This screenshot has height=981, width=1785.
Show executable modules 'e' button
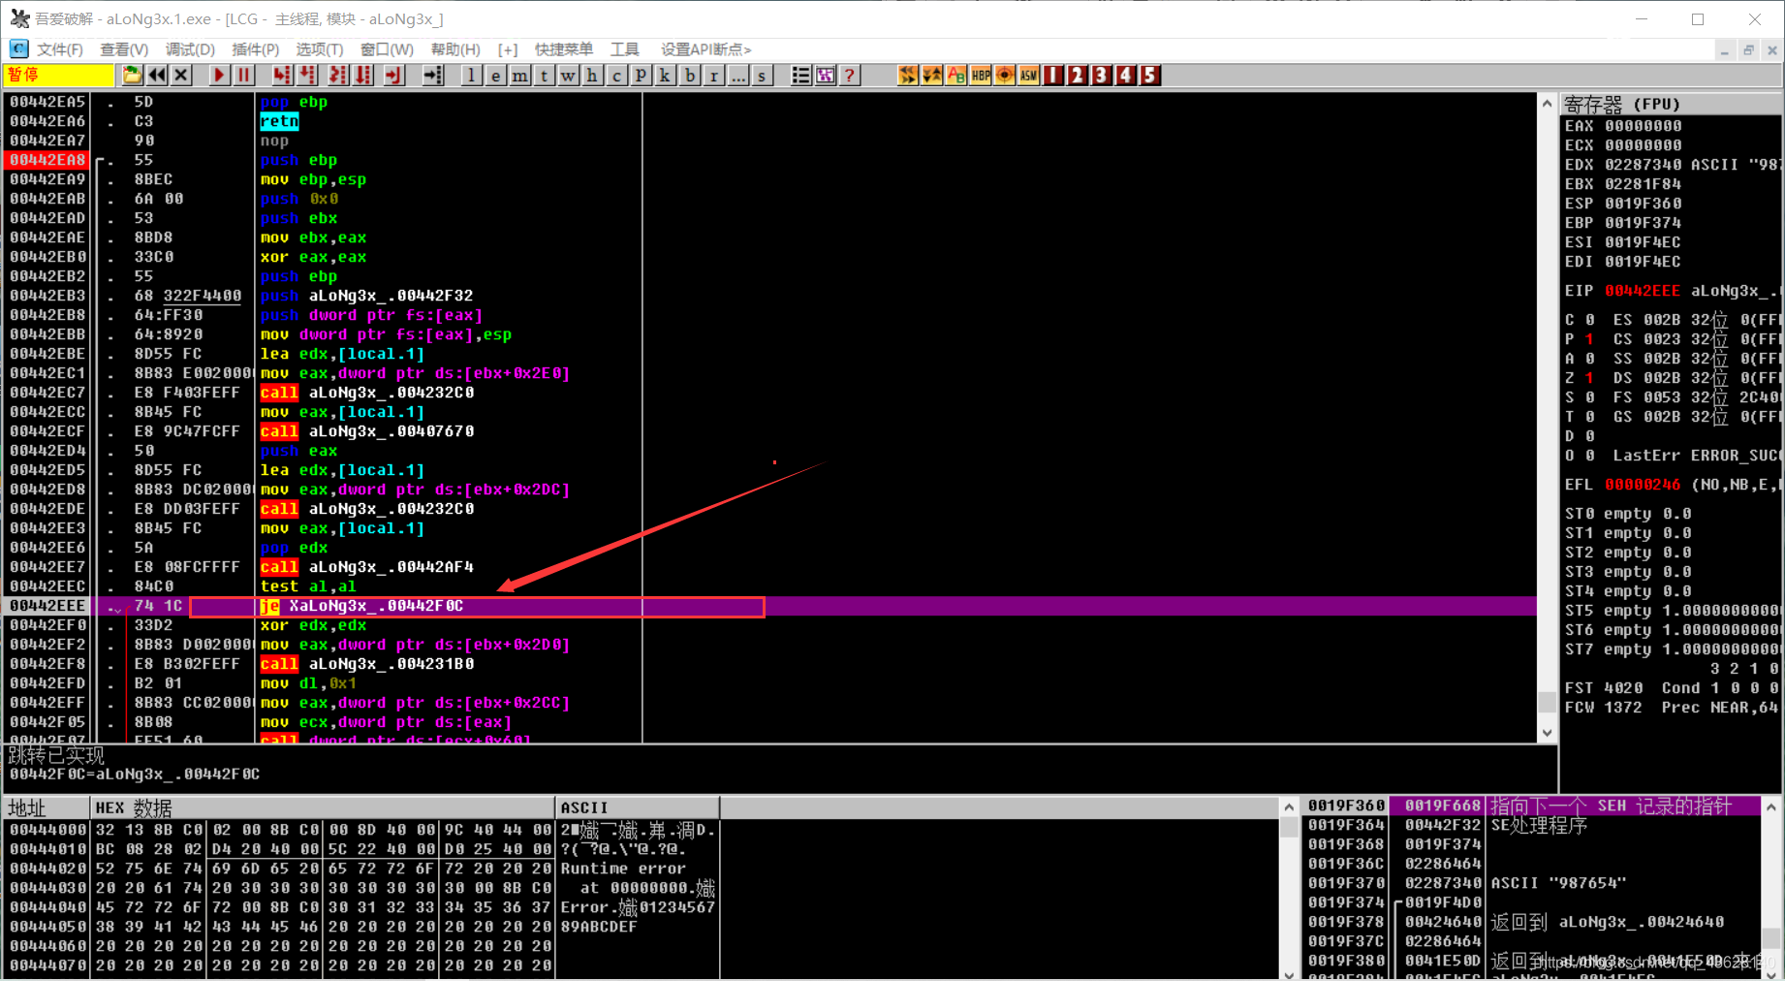[x=495, y=75]
